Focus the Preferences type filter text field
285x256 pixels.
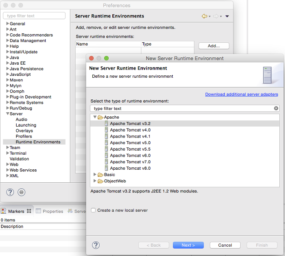coord(34,15)
